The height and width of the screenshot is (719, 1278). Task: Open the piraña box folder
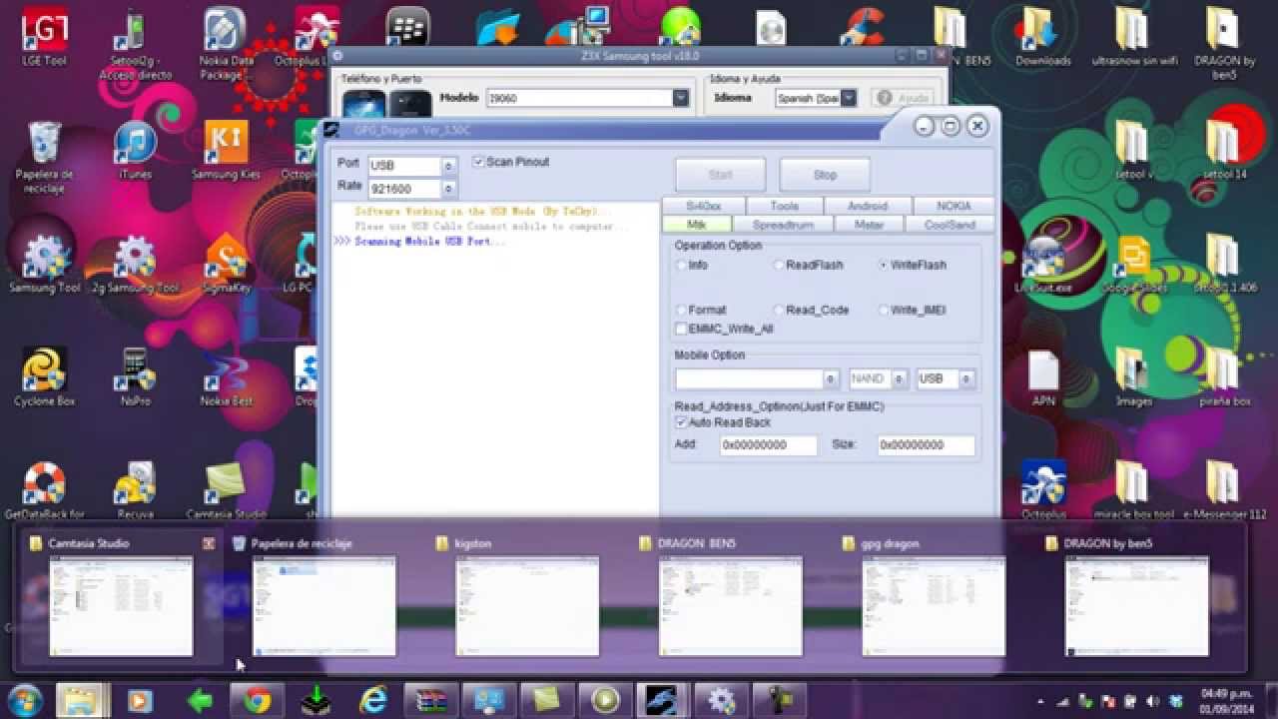click(x=1224, y=376)
